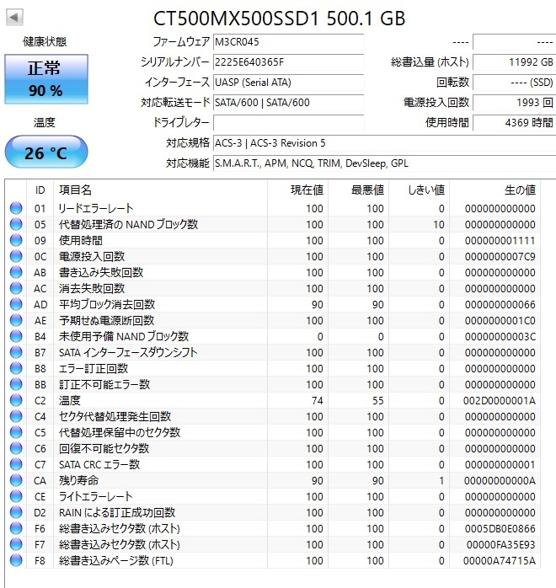Click status icon for row B4 未使用予備NANDブロック数

coord(16,336)
